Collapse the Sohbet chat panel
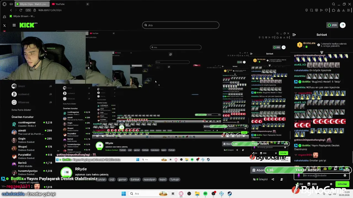This screenshot has width=353, height=198. [x=294, y=35]
